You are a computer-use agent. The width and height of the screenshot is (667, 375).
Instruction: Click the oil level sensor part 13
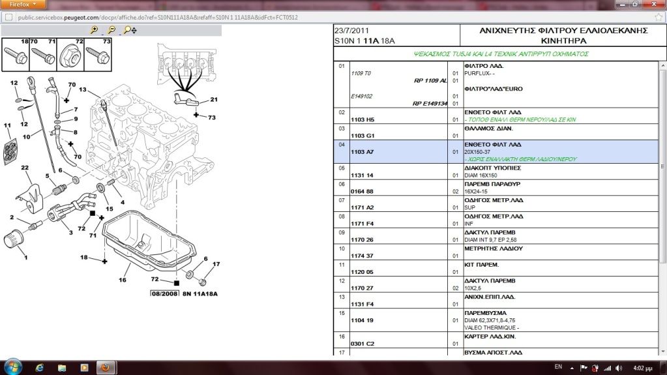coord(109,123)
